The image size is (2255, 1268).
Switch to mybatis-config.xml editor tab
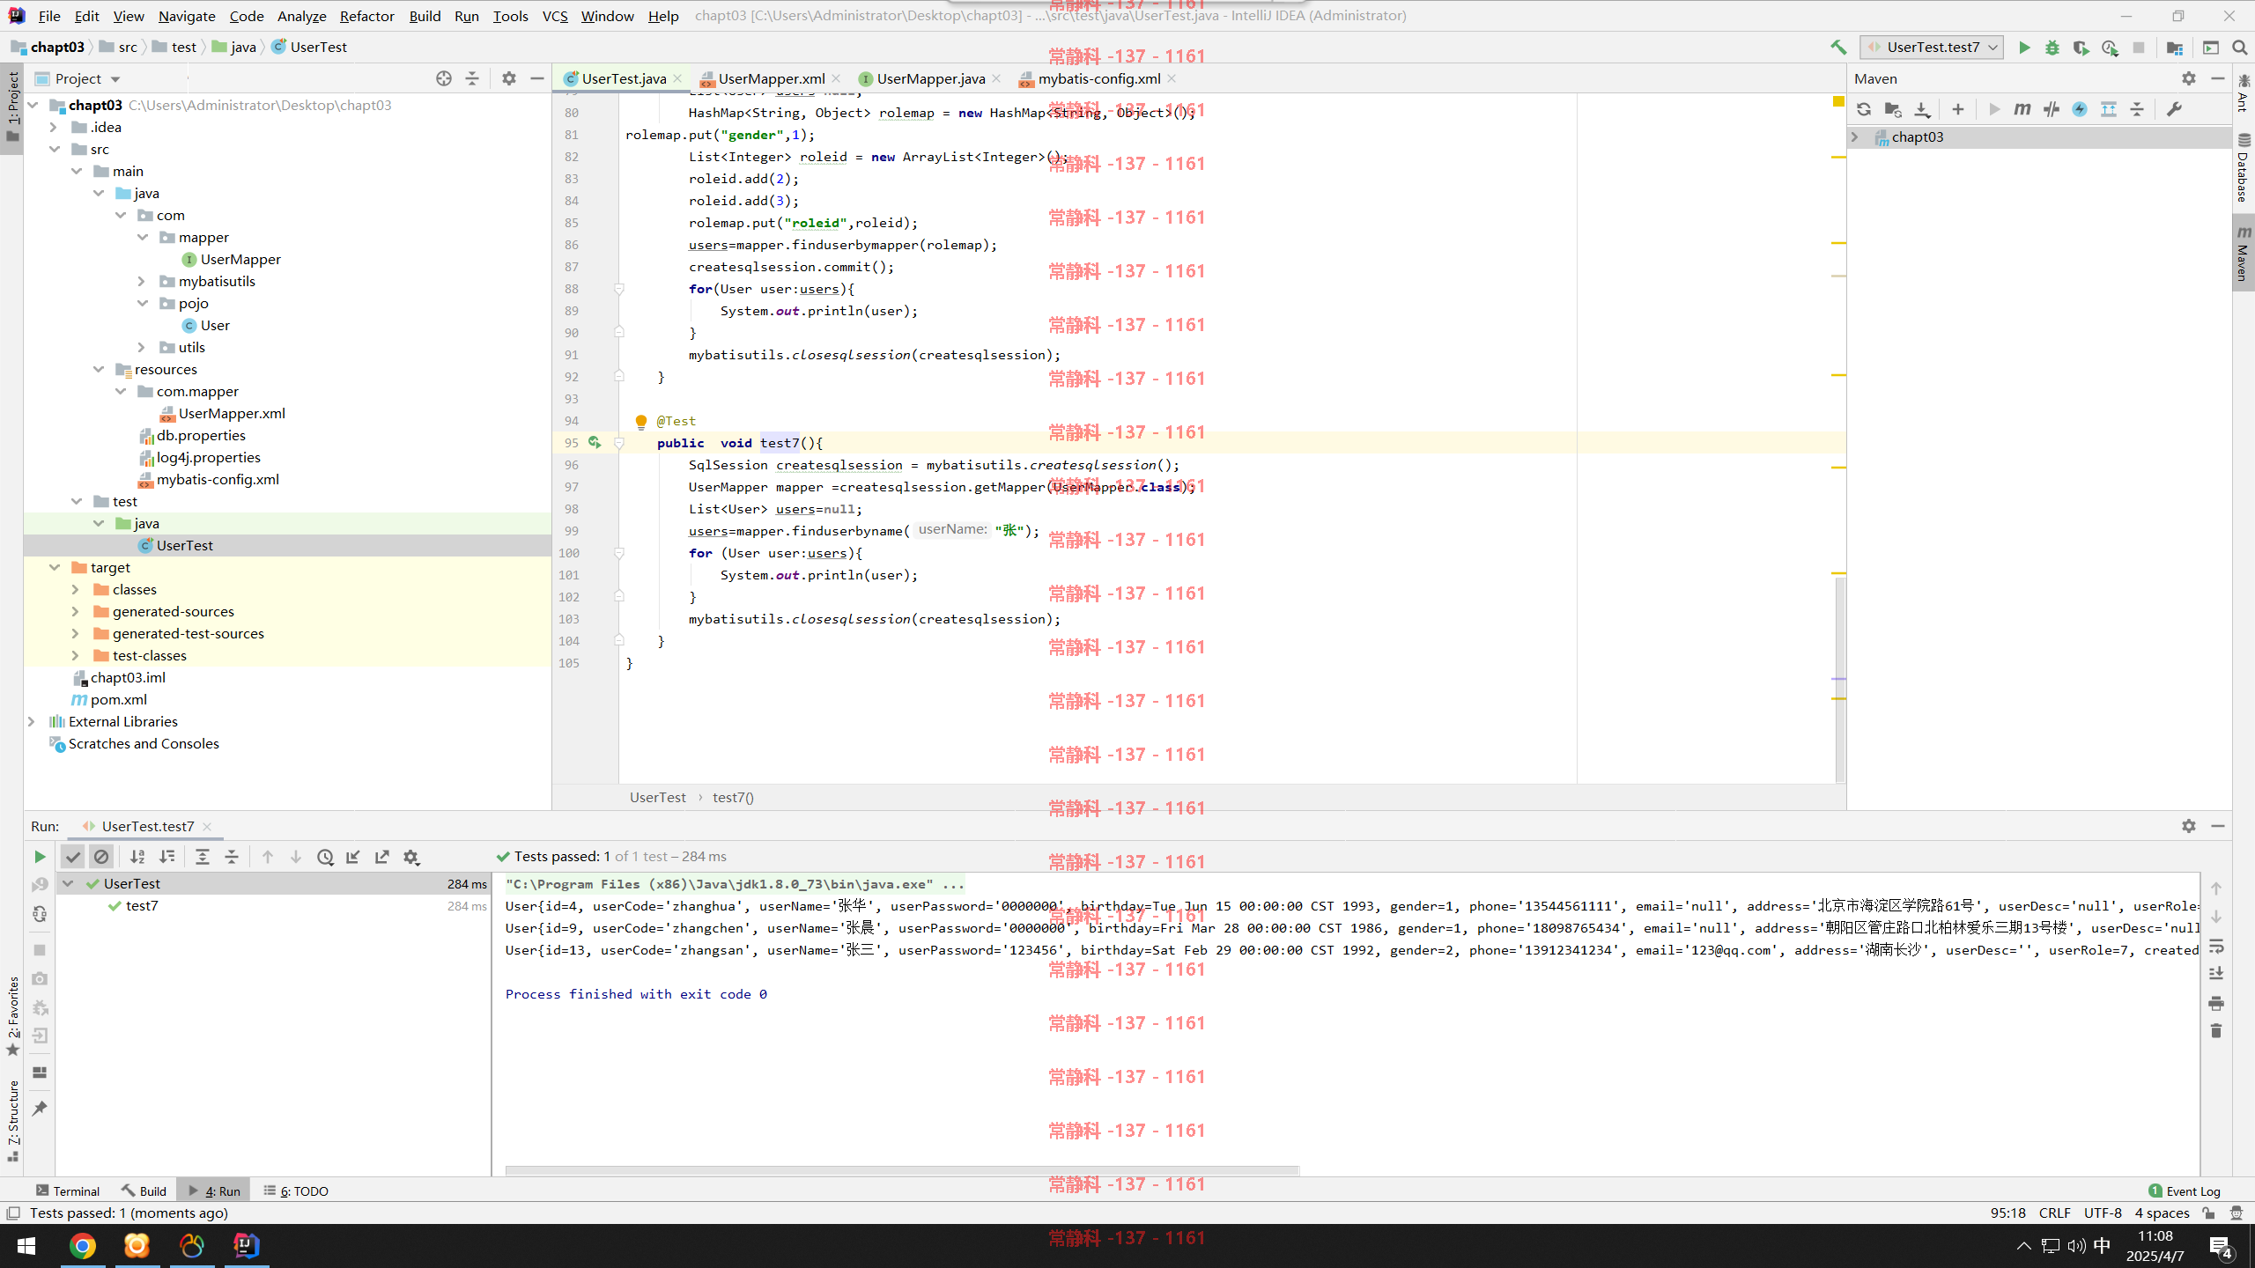click(x=1098, y=78)
